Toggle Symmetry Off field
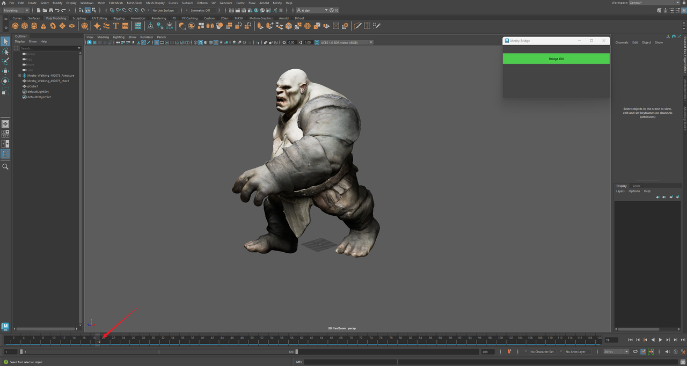The height and width of the screenshot is (366, 687). coord(203,10)
